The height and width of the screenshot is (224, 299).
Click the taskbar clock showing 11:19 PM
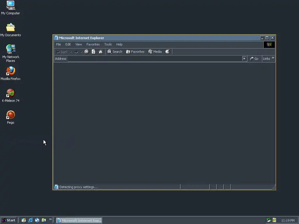tap(288, 220)
